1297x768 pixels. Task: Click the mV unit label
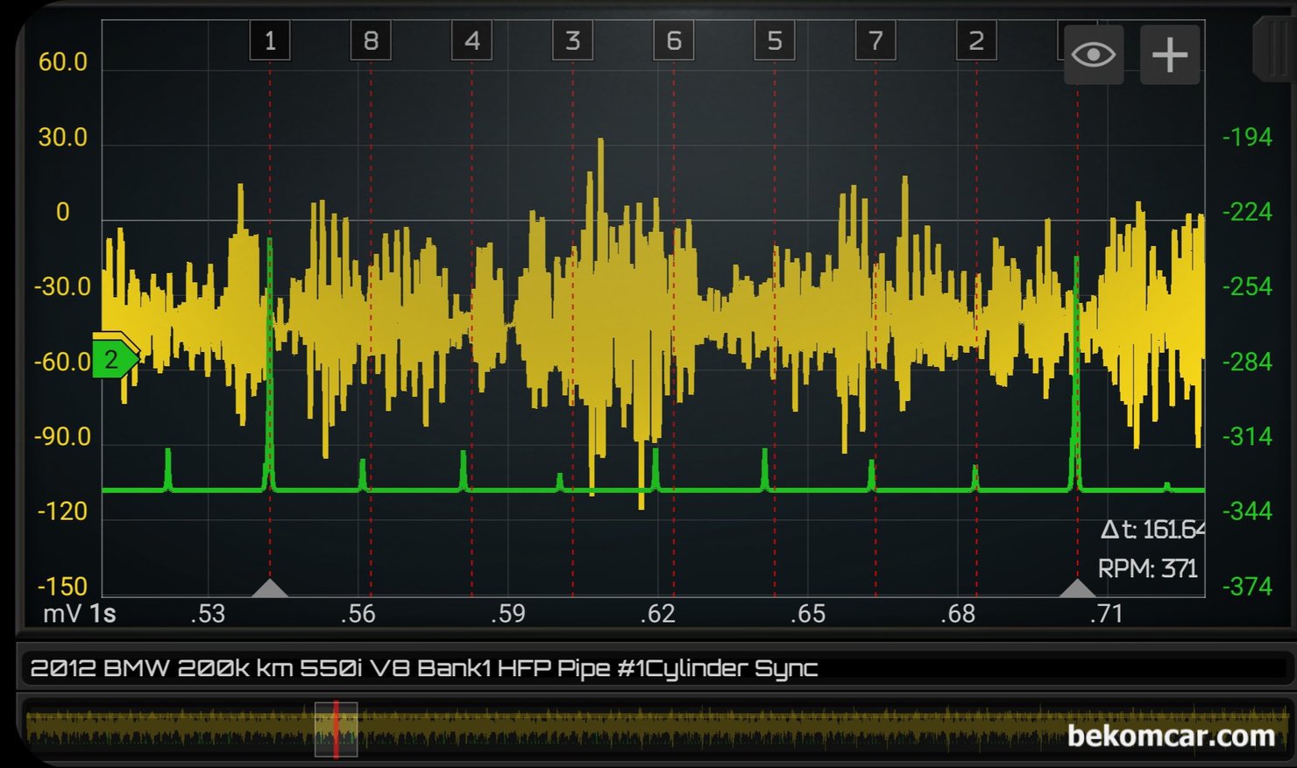[x=61, y=613]
